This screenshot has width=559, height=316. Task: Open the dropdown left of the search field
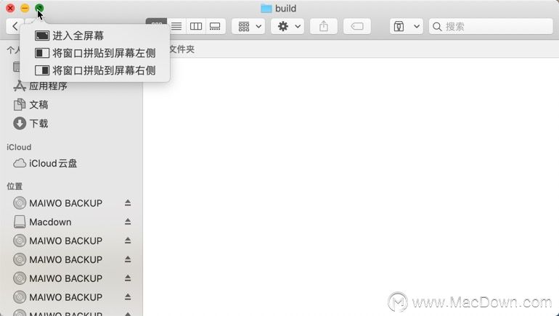tap(407, 26)
